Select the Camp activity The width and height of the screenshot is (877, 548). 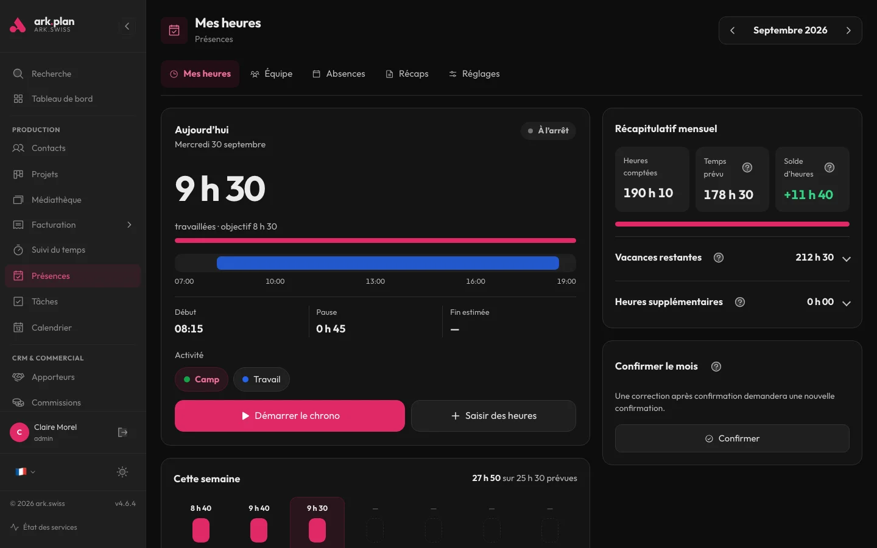coord(202,379)
